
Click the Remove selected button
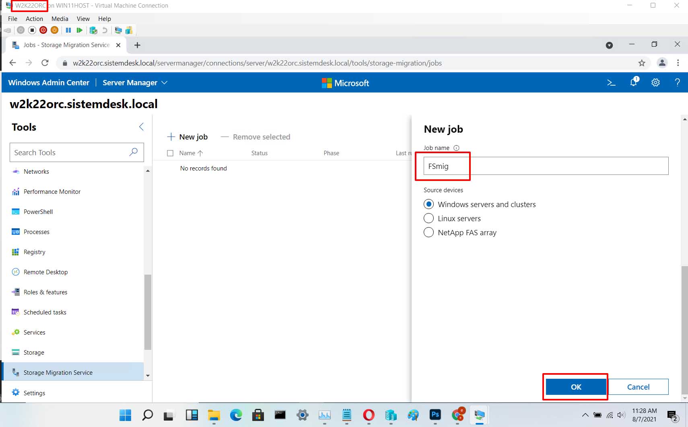[x=255, y=137]
